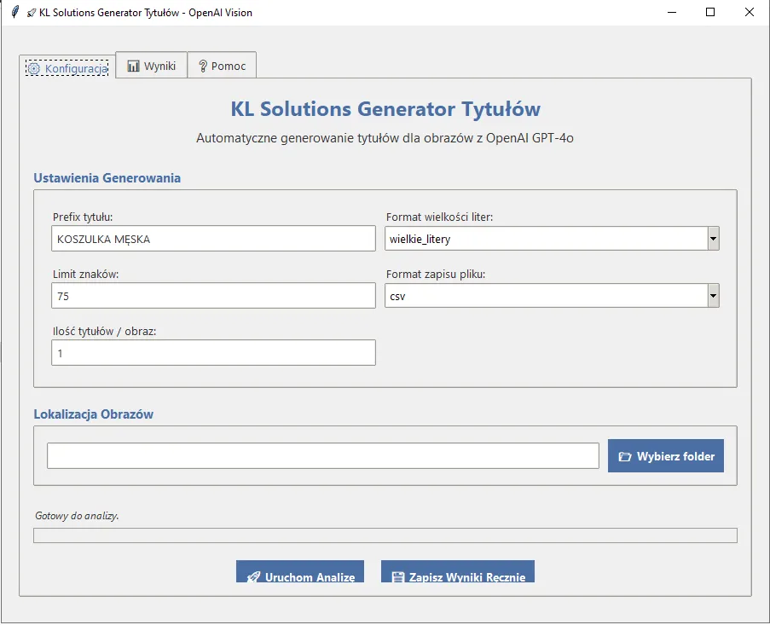Click the Prefix tytułu label

pyautogui.click(x=83, y=217)
